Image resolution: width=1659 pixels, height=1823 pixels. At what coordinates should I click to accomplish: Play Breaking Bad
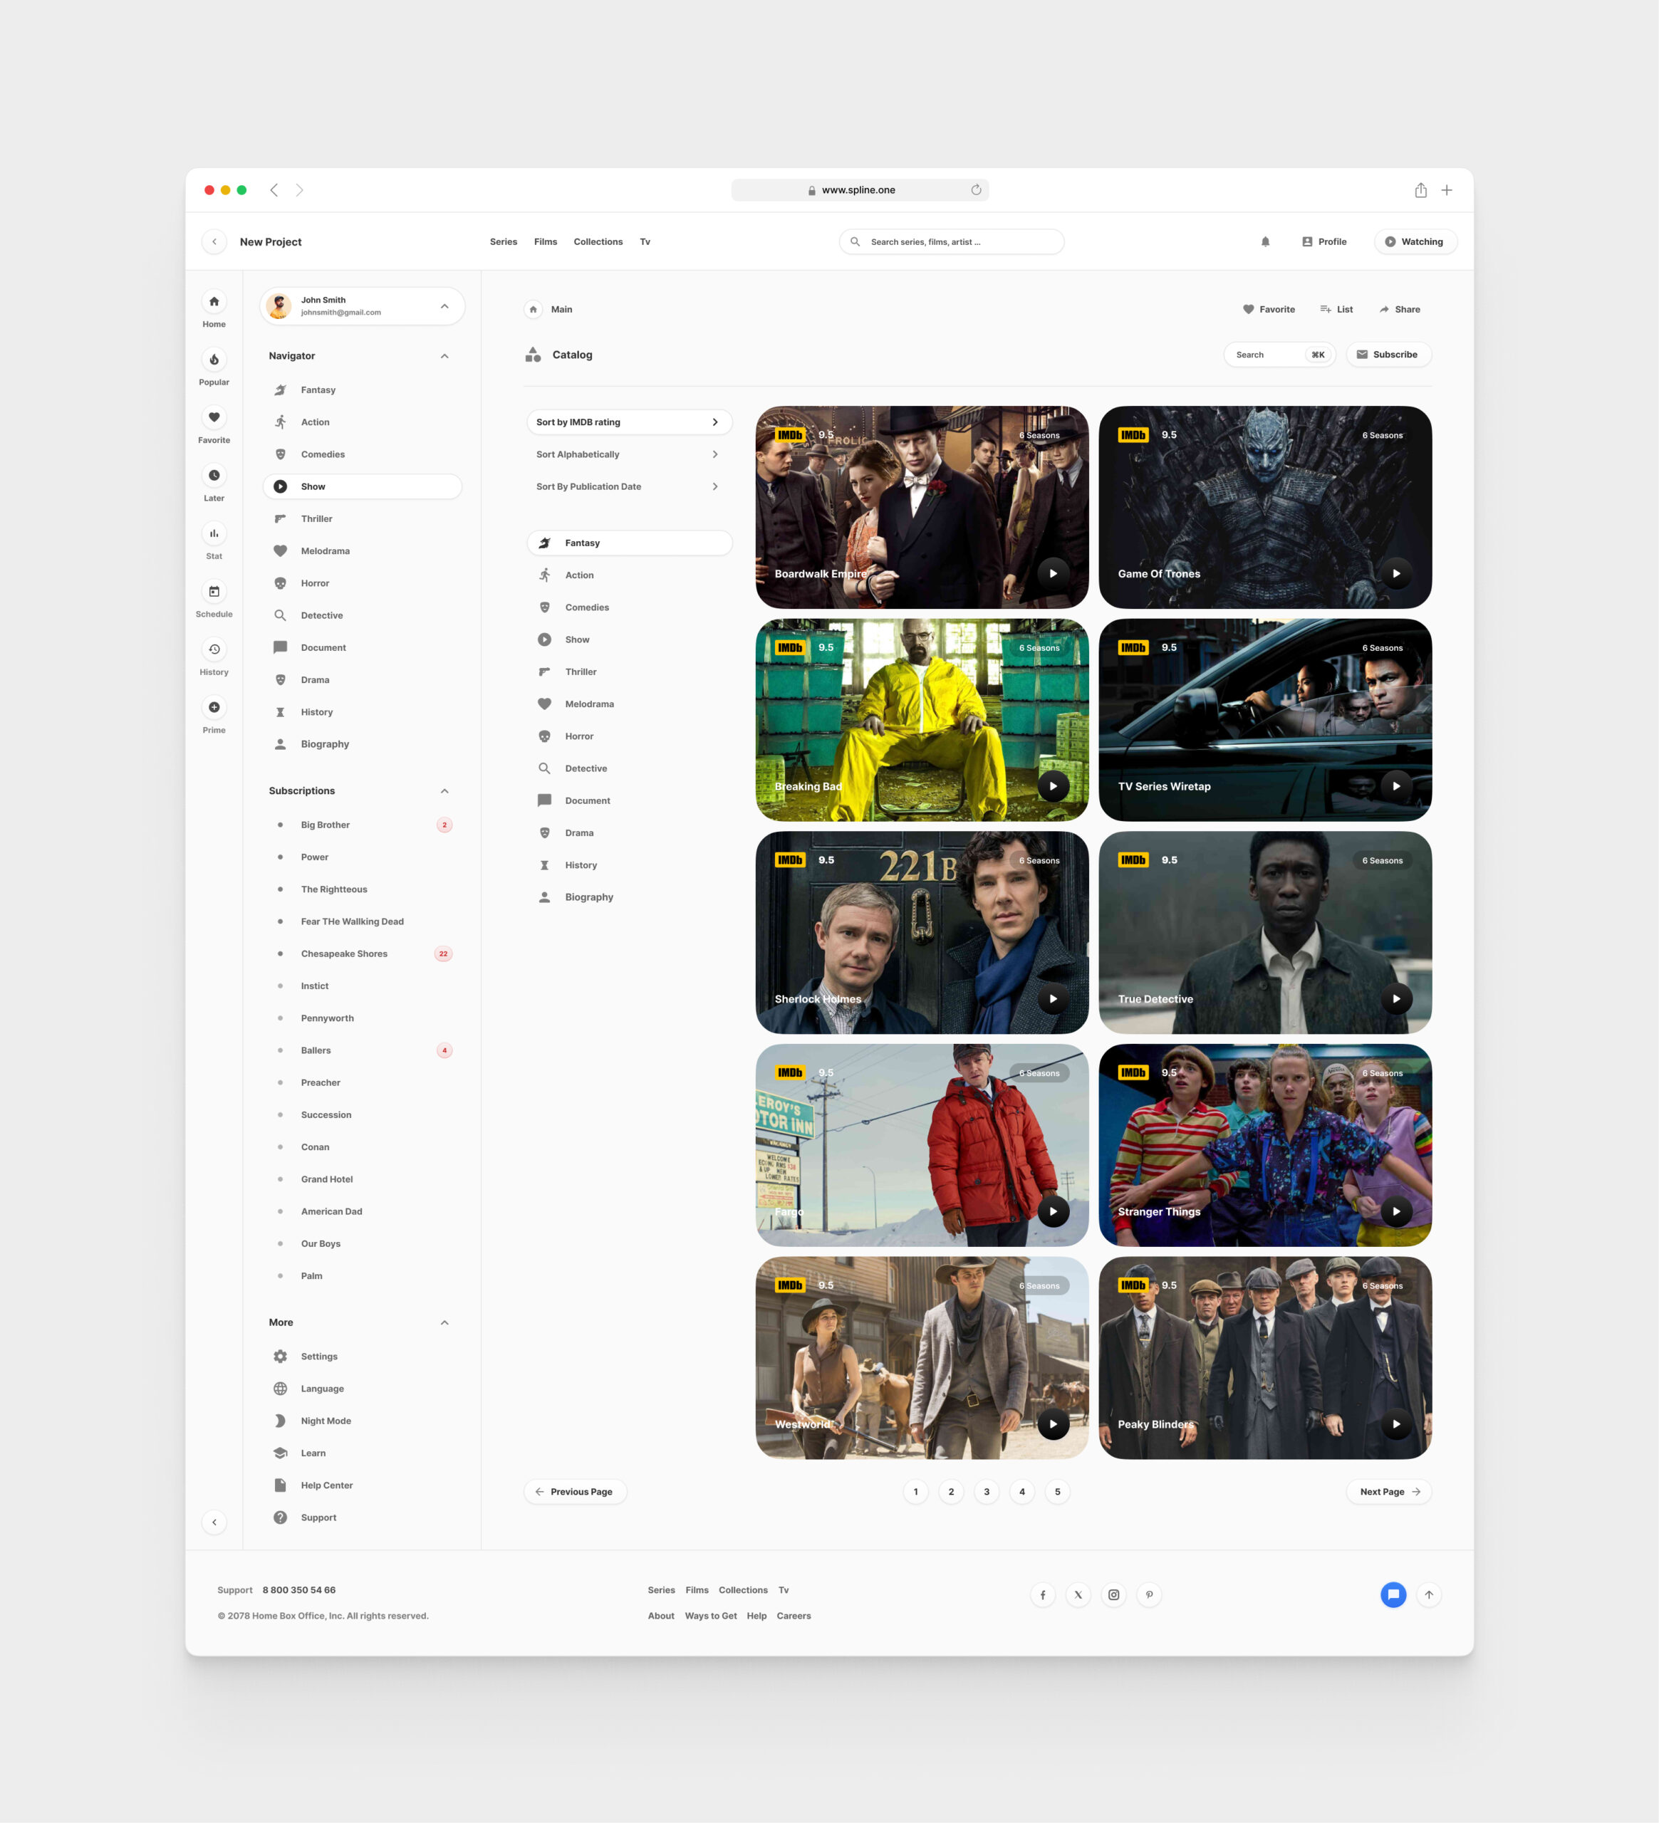click(x=1053, y=785)
